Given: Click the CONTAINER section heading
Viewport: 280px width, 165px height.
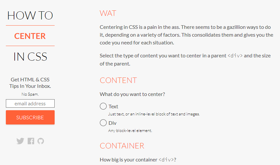Looking at the screenshot, I should tap(122, 146).
